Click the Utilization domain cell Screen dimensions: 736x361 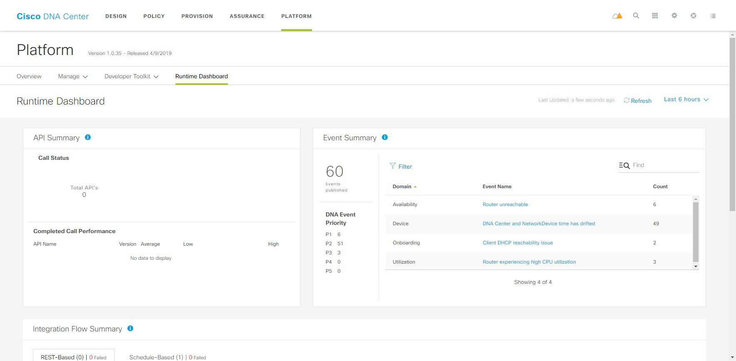(404, 262)
